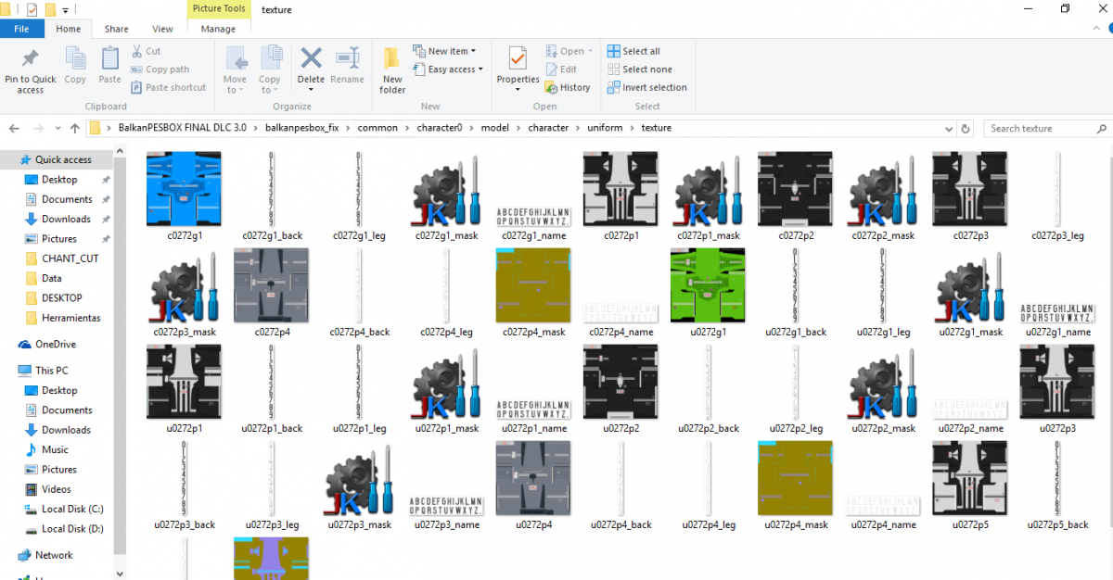
Task: Select the u0272g1_mask gear file icon
Action: coord(970,286)
